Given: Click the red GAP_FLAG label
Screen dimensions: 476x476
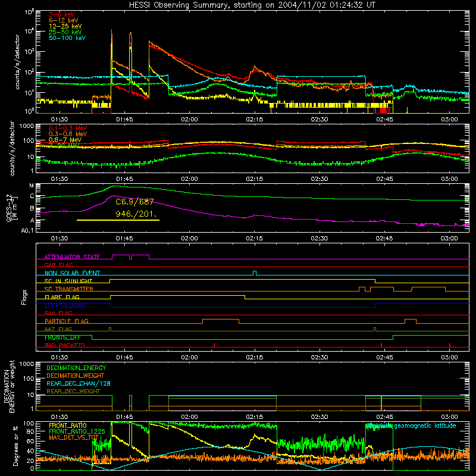Looking at the screenshot, I should pos(58,265).
